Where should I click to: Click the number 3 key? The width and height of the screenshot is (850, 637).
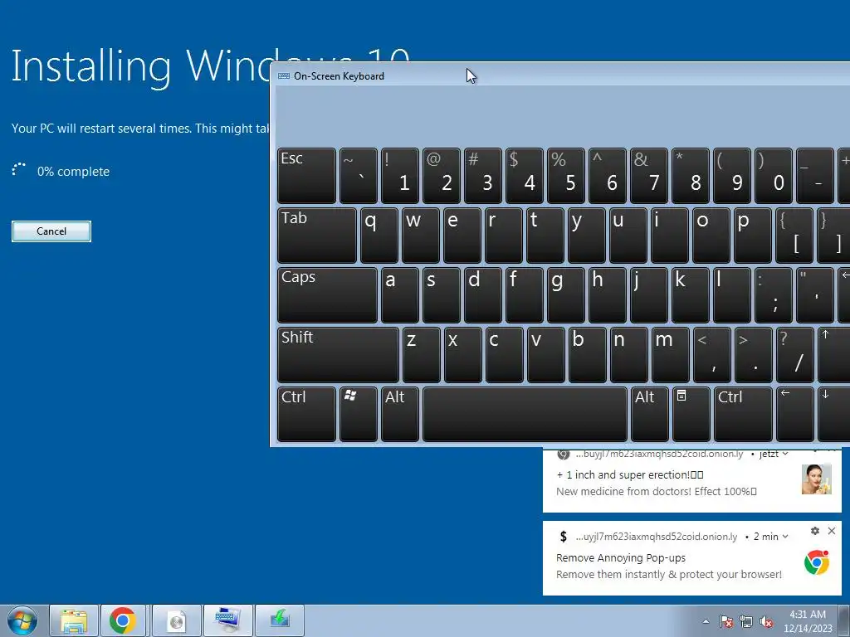[483, 176]
